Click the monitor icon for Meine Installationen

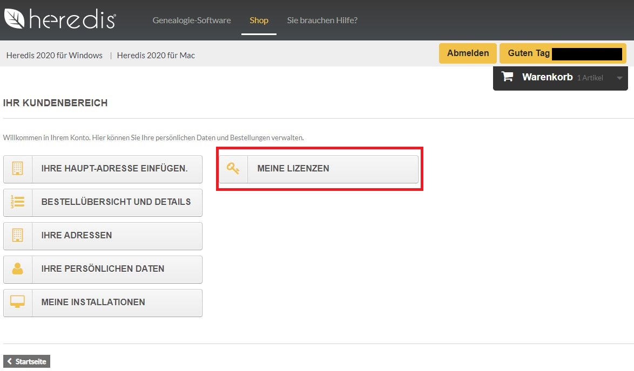(18, 303)
